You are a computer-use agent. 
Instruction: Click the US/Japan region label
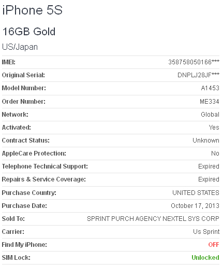click(20, 47)
